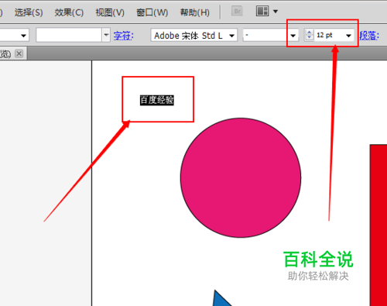
Task: Click the empty field before 字符
Action: pyautogui.click(x=69, y=35)
